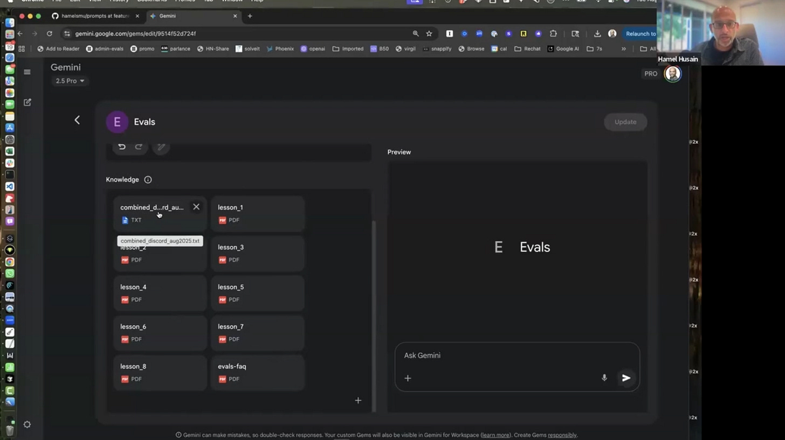Expand the 7s bookmarks folder
785x440 pixels.
[x=594, y=48]
